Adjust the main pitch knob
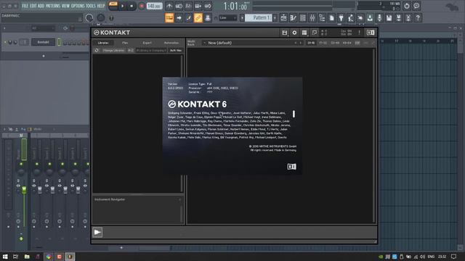 point(101,18)
